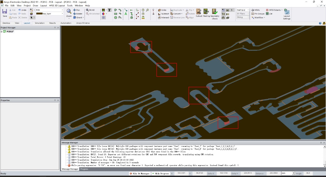Close the Project Manager panel
The height and width of the screenshot is (177, 326).
coord(58,28)
